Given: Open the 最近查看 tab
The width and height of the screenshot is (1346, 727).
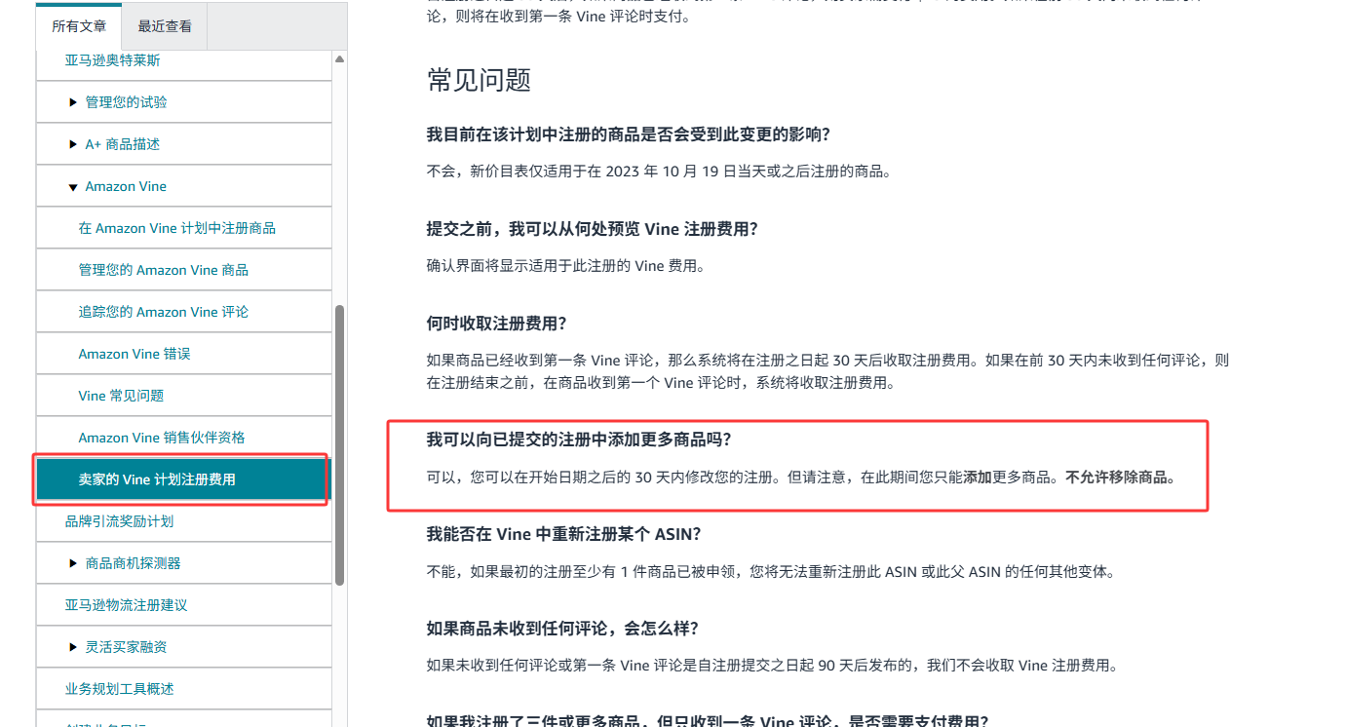Looking at the screenshot, I should click(x=165, y=26).
